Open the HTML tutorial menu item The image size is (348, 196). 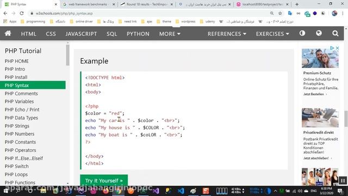tap(28, 34)
